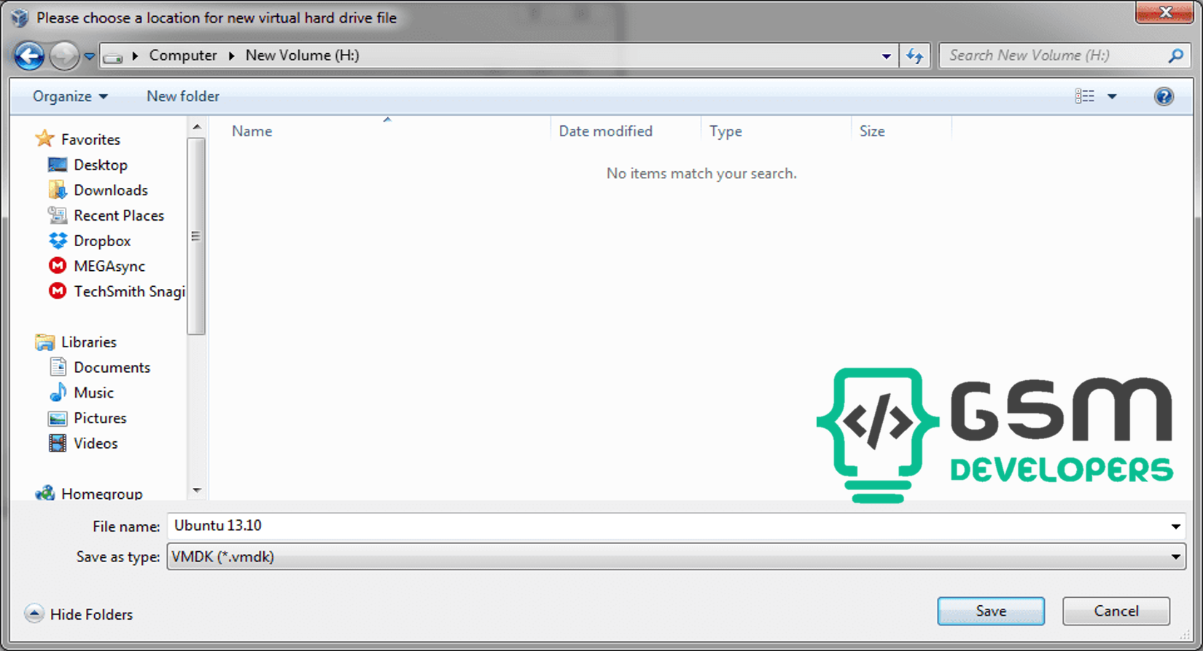The image size is (1203, 651).
Task: Click Hide Folders
Action: 79,614
